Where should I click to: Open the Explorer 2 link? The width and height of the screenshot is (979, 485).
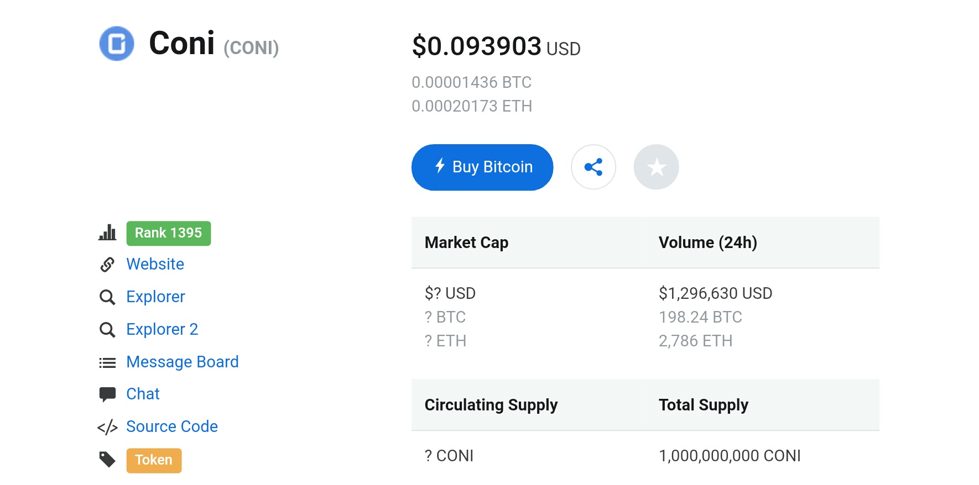pyautogui.click(x=162, y=329)
